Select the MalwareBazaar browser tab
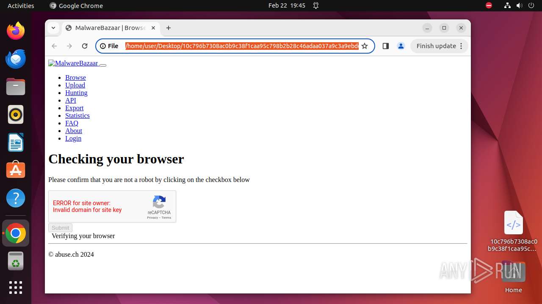Viewport: 542px width, 304px height. (x=111, y=28)
